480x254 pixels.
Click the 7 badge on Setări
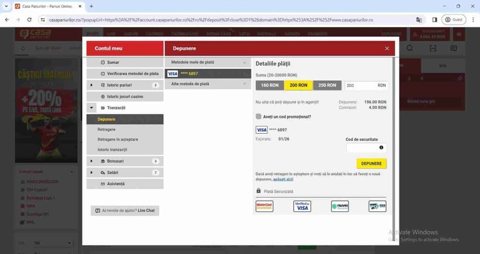click(x=156, y=173)
